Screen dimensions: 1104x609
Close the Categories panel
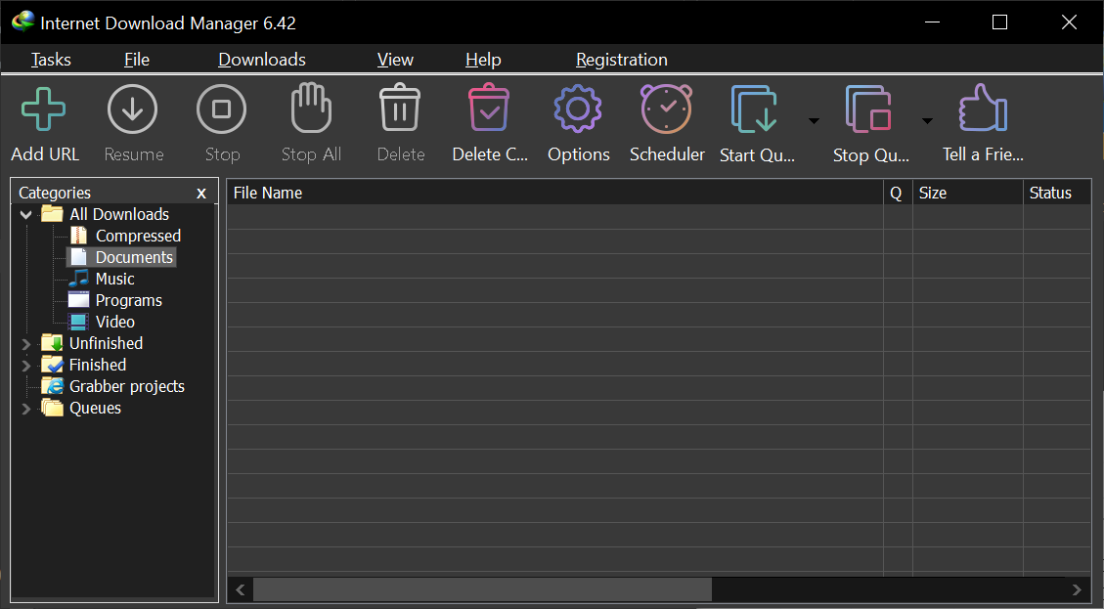201,194
